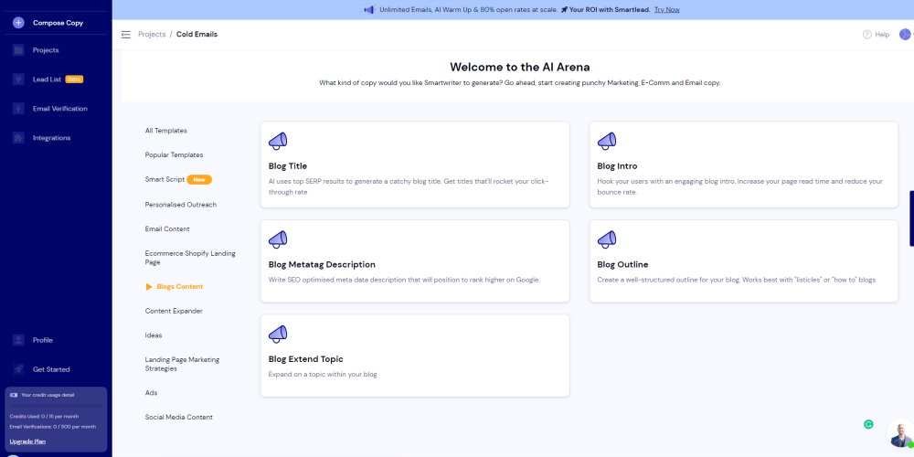Select the Smart Script category
The height and width of the screenshot is (457, 914).
pos(165,179)
